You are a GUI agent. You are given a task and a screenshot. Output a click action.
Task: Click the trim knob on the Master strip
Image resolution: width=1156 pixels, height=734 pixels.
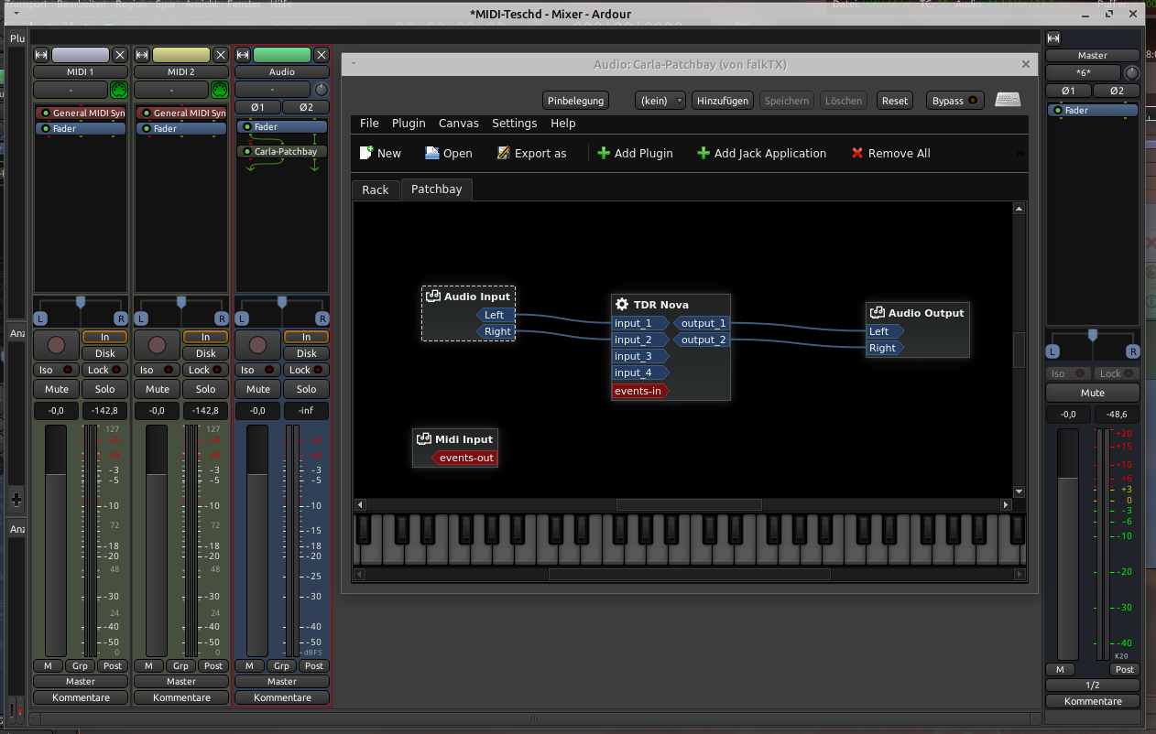click(1132, 72)
